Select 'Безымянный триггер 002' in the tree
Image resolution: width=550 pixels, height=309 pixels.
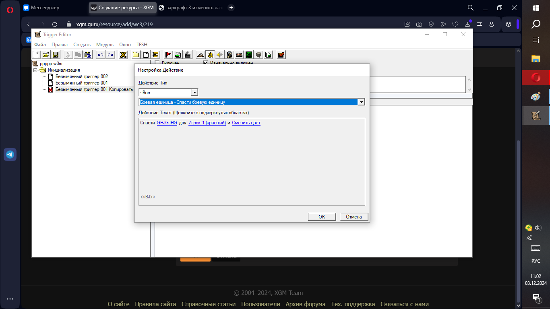click(81, 76)
